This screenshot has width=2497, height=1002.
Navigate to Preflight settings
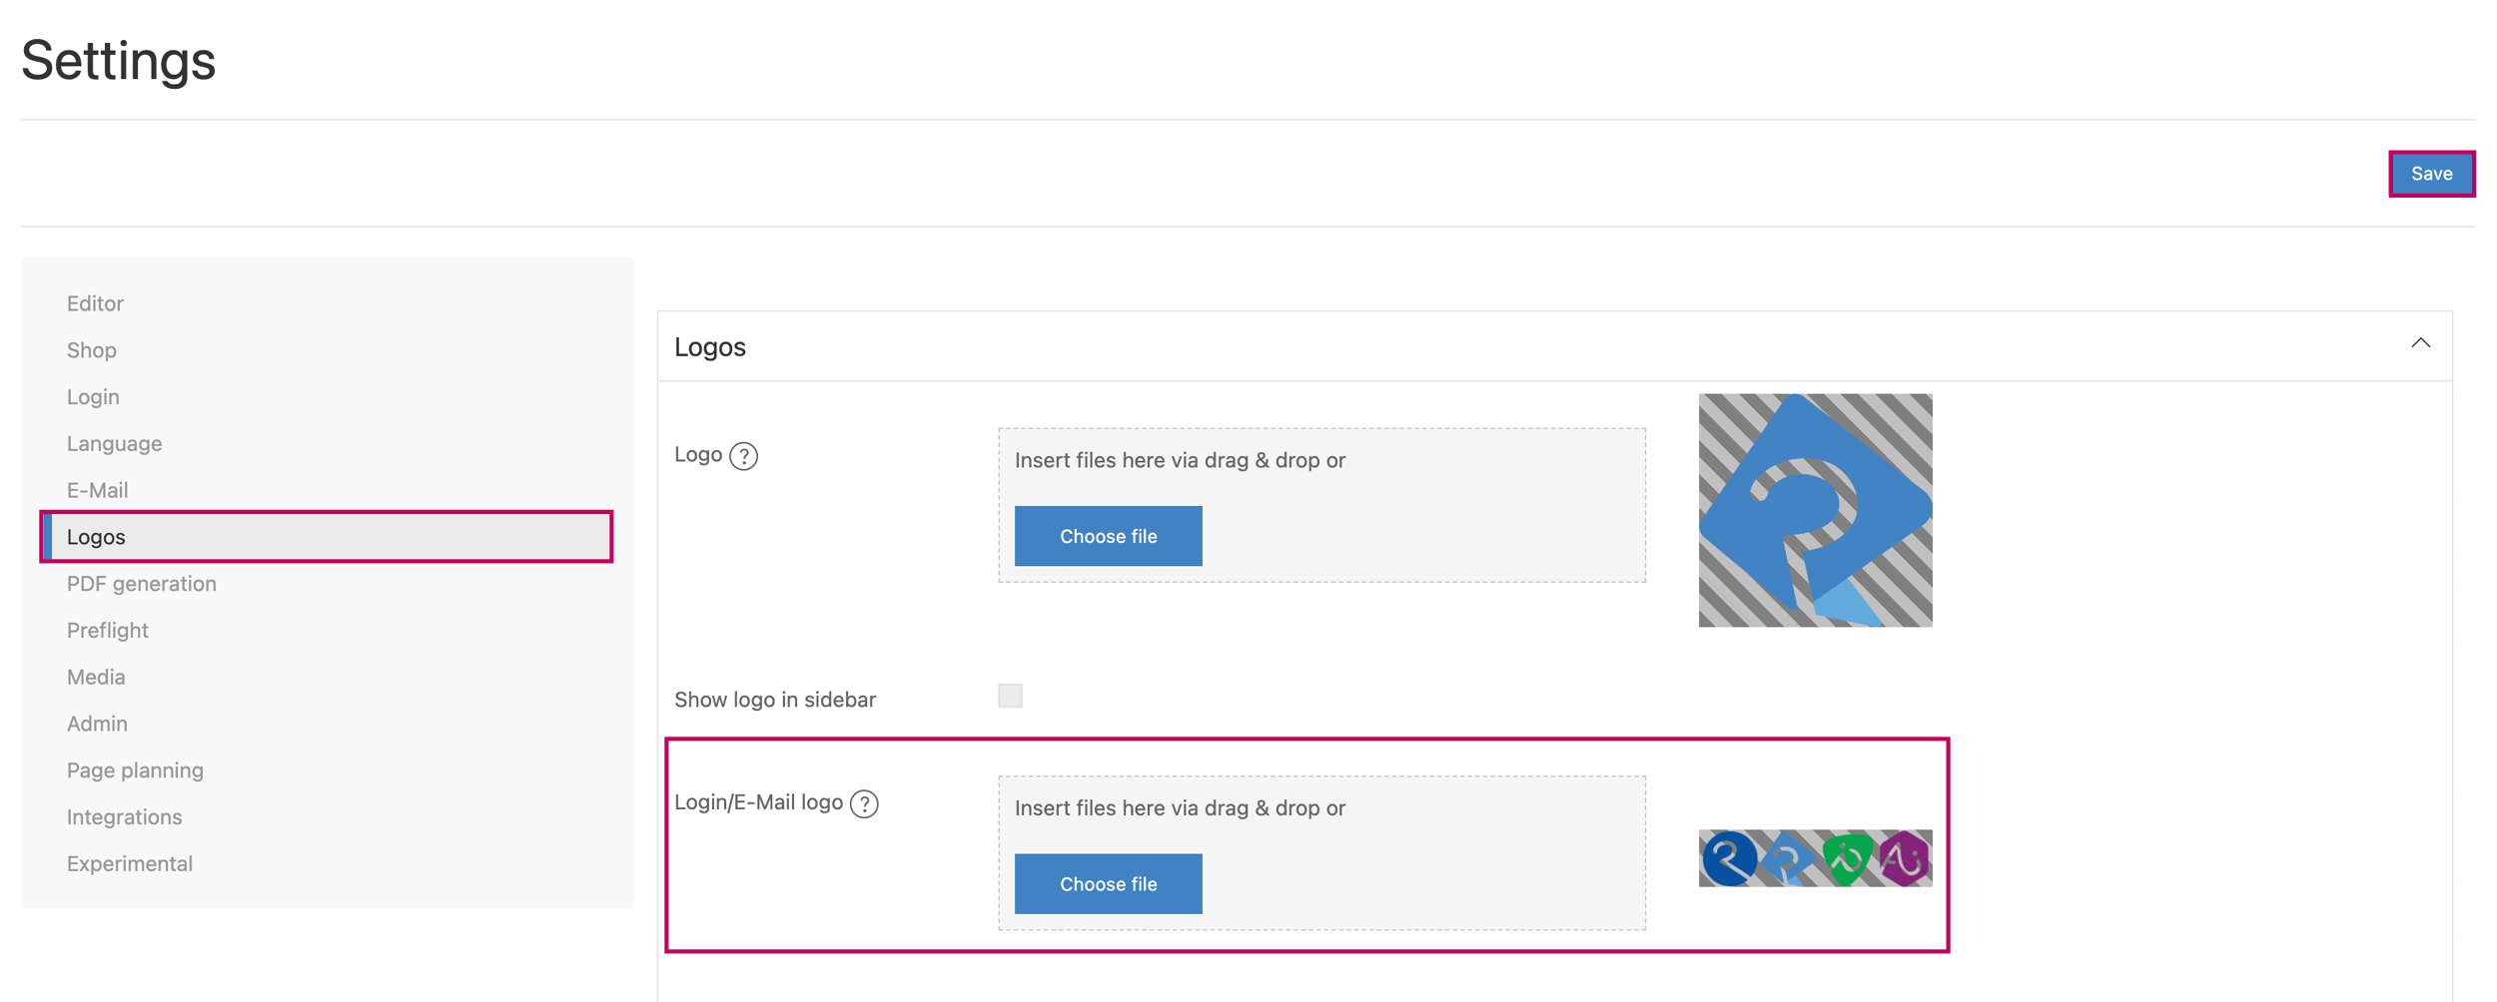click(107, 630)
